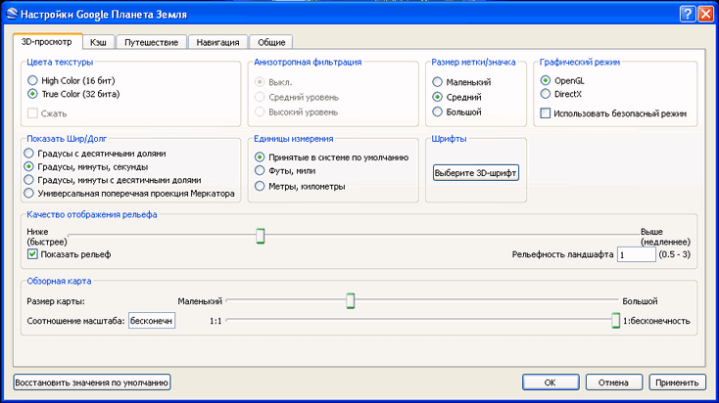Open the Общие tab
The image size is (719, 403).
[271, 42]
